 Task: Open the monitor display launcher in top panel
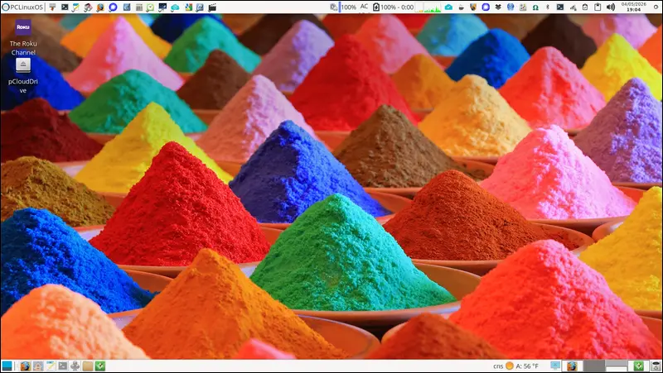pos(162,7)
